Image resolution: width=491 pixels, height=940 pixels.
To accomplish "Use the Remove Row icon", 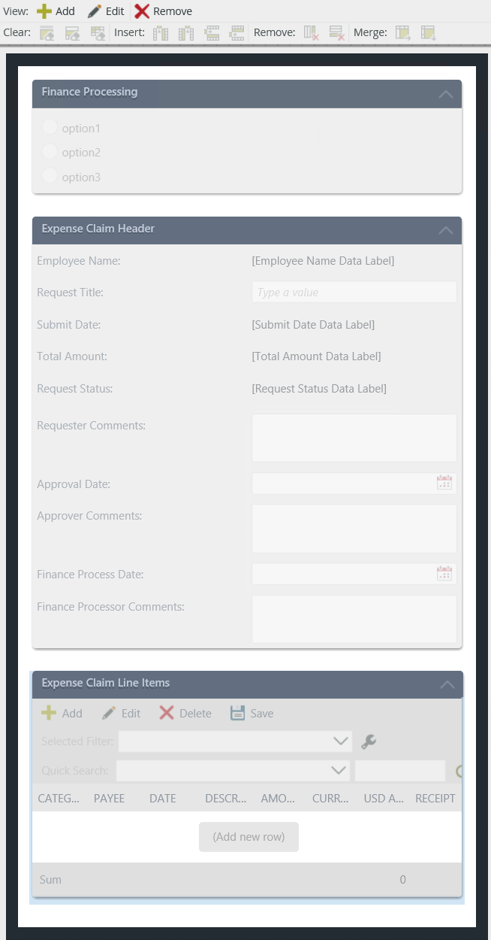I will pyautogui.click(x=336, y=32).
